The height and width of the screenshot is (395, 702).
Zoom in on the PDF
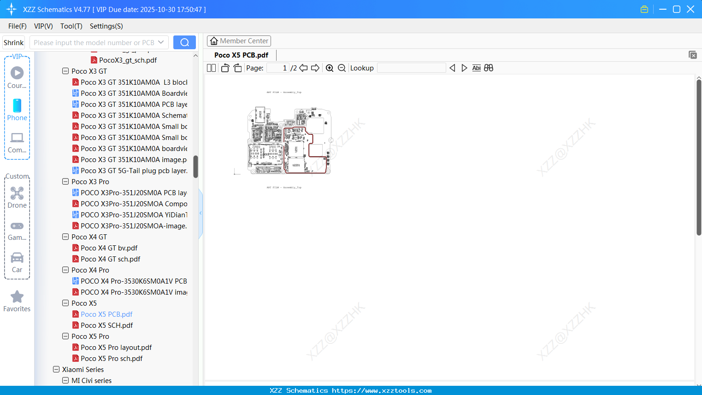[330, 68]
